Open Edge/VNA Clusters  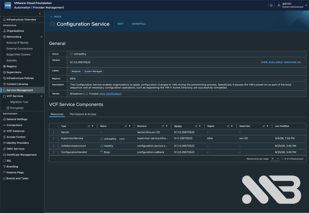click(x=18, y=54)
